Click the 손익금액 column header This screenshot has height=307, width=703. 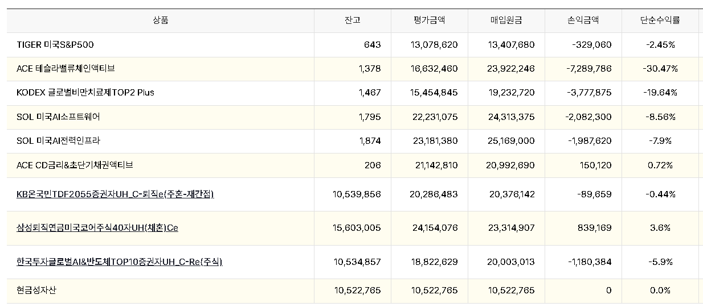(x=583, y=20)
